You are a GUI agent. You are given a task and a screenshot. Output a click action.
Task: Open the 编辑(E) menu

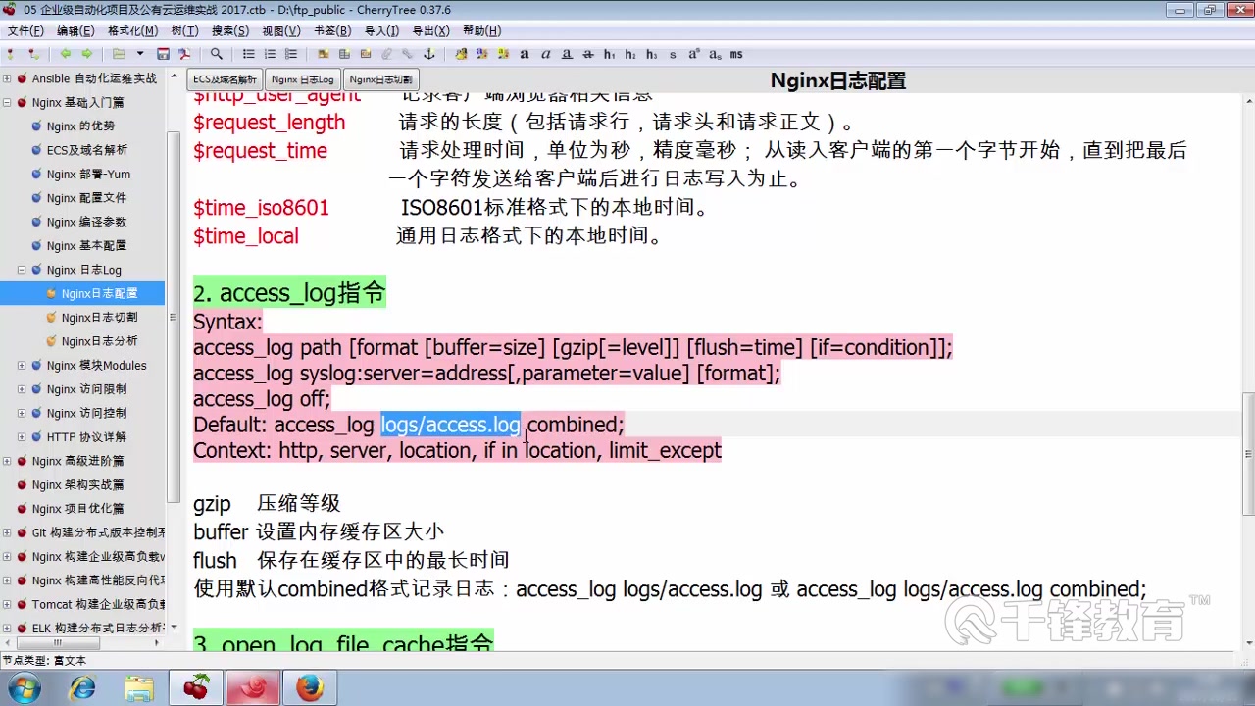click(75, 31)
